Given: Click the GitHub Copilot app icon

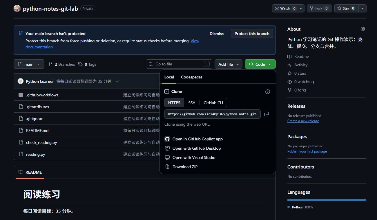Looking at the screenshot, I should 167,139.
